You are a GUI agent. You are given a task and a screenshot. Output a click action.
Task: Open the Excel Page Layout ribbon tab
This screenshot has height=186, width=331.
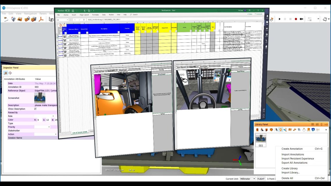pyautogui.click(x=84, y=15)
